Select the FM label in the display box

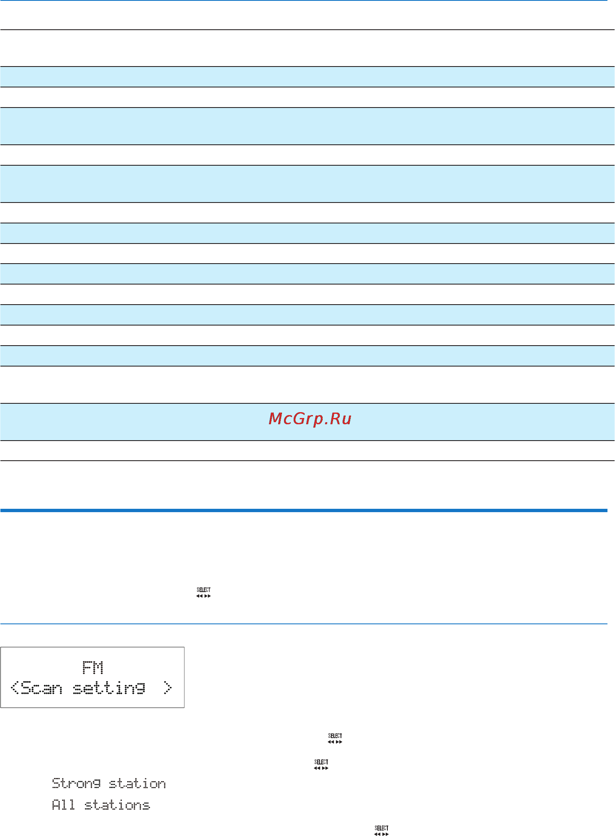coord(93,667)
